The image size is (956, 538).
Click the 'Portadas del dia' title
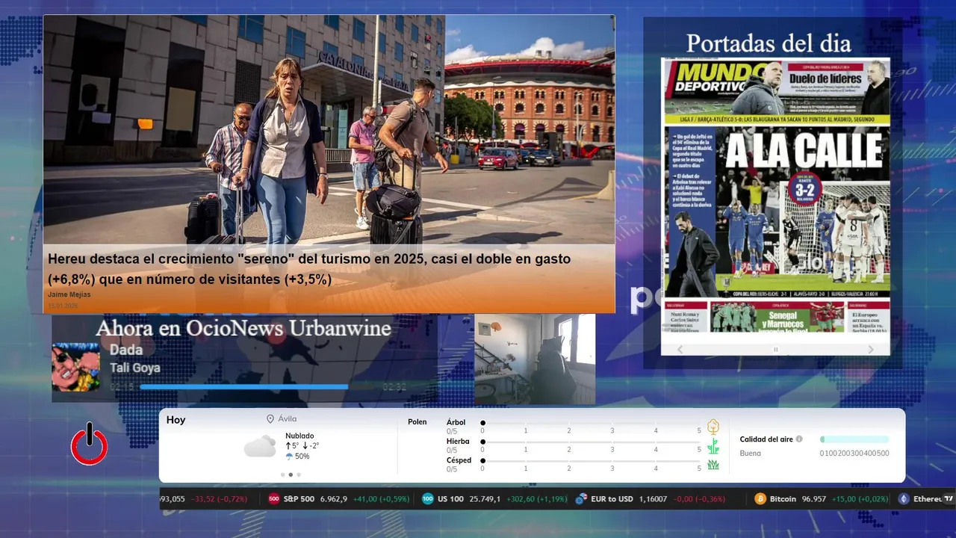click(769, 43)
